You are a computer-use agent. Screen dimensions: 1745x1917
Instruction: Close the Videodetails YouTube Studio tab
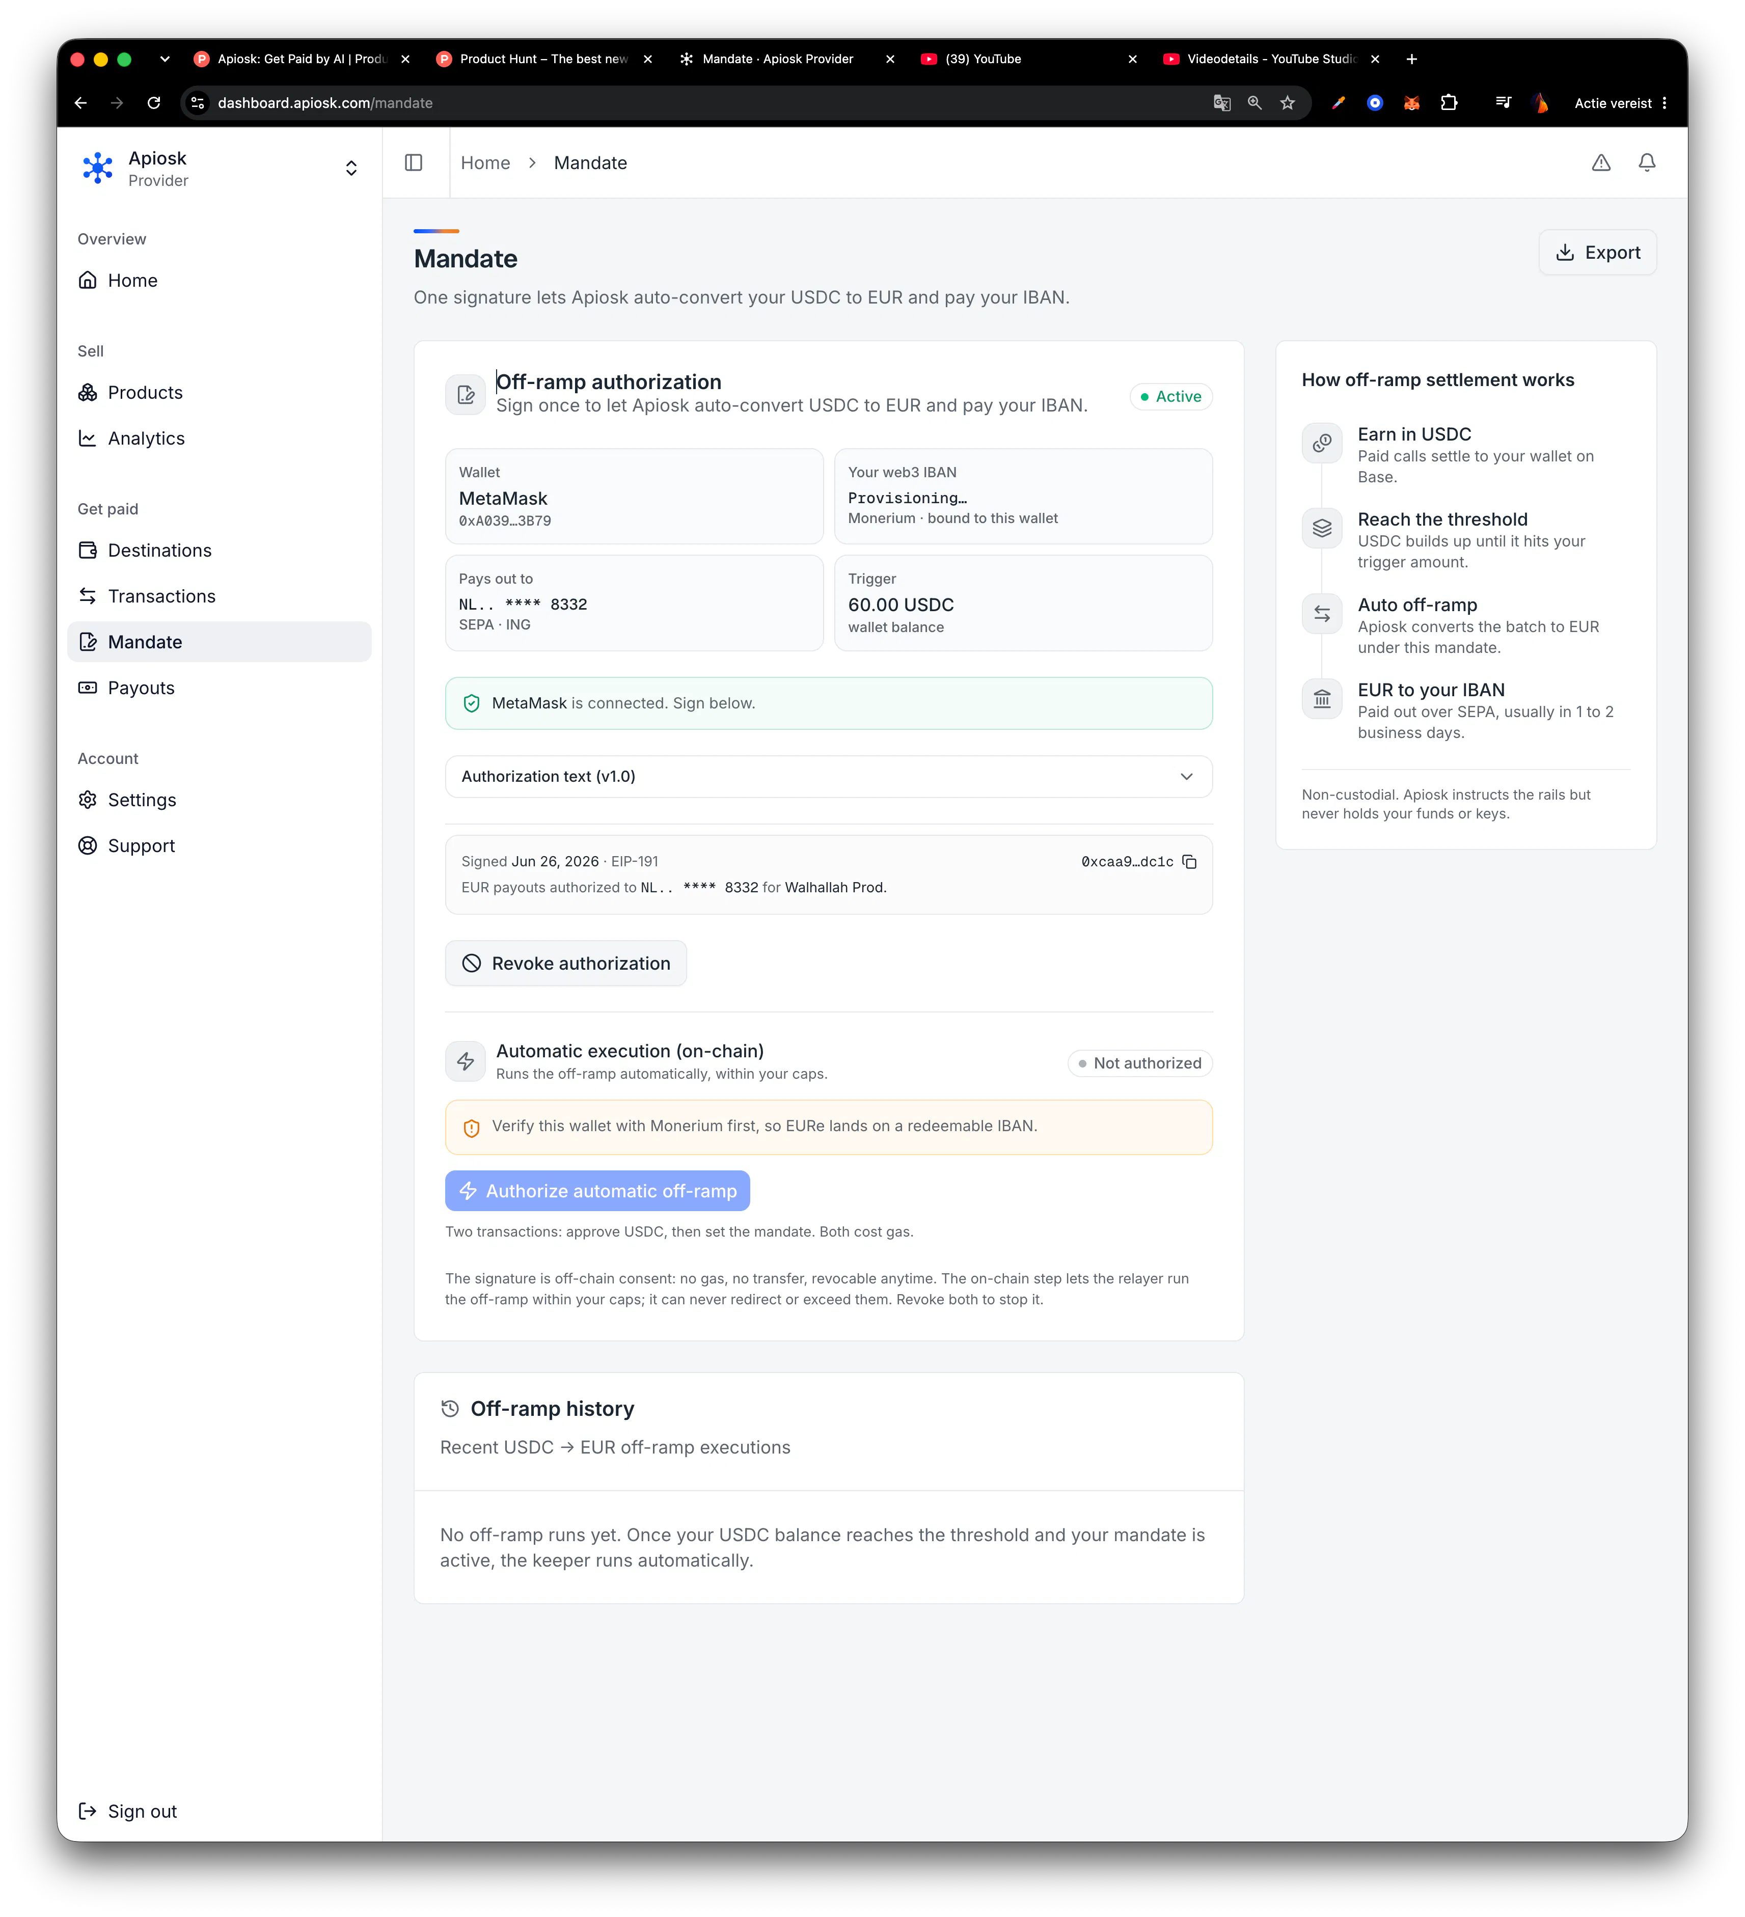pyautogui.click(x=1375, y=59)
